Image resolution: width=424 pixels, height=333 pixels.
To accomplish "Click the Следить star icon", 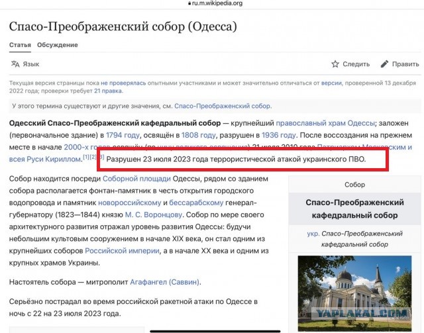I will tap(335, 64).
